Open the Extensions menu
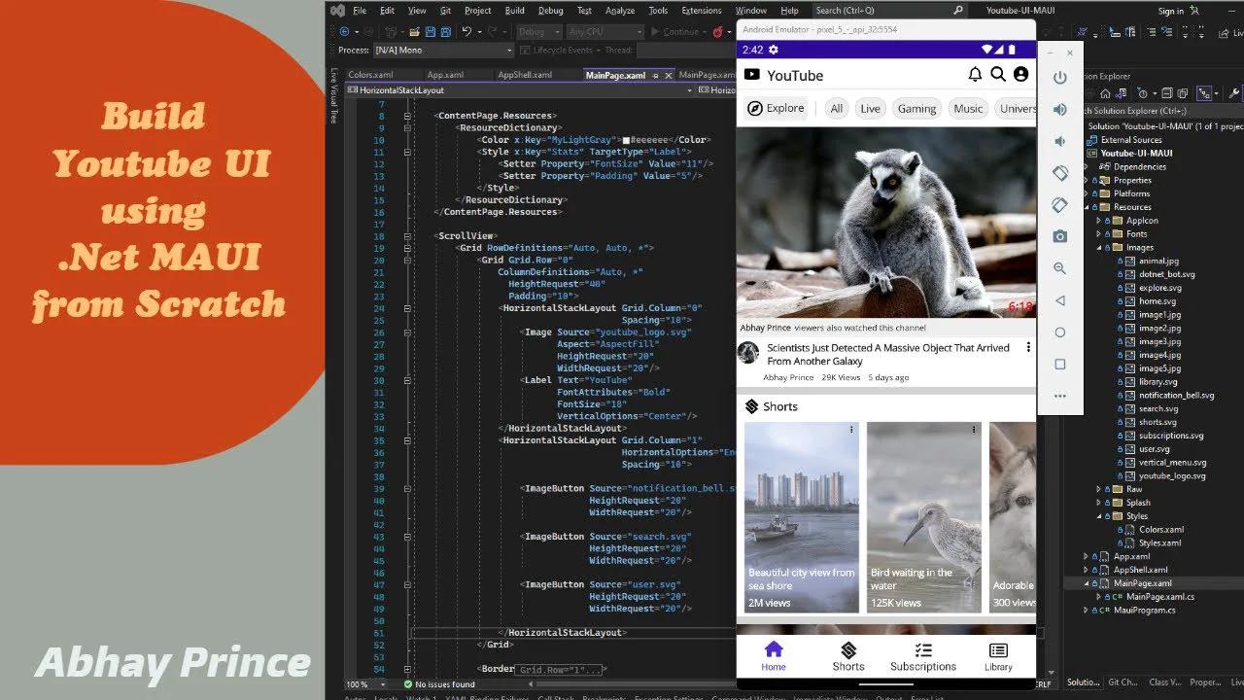 tap(701, 11)
